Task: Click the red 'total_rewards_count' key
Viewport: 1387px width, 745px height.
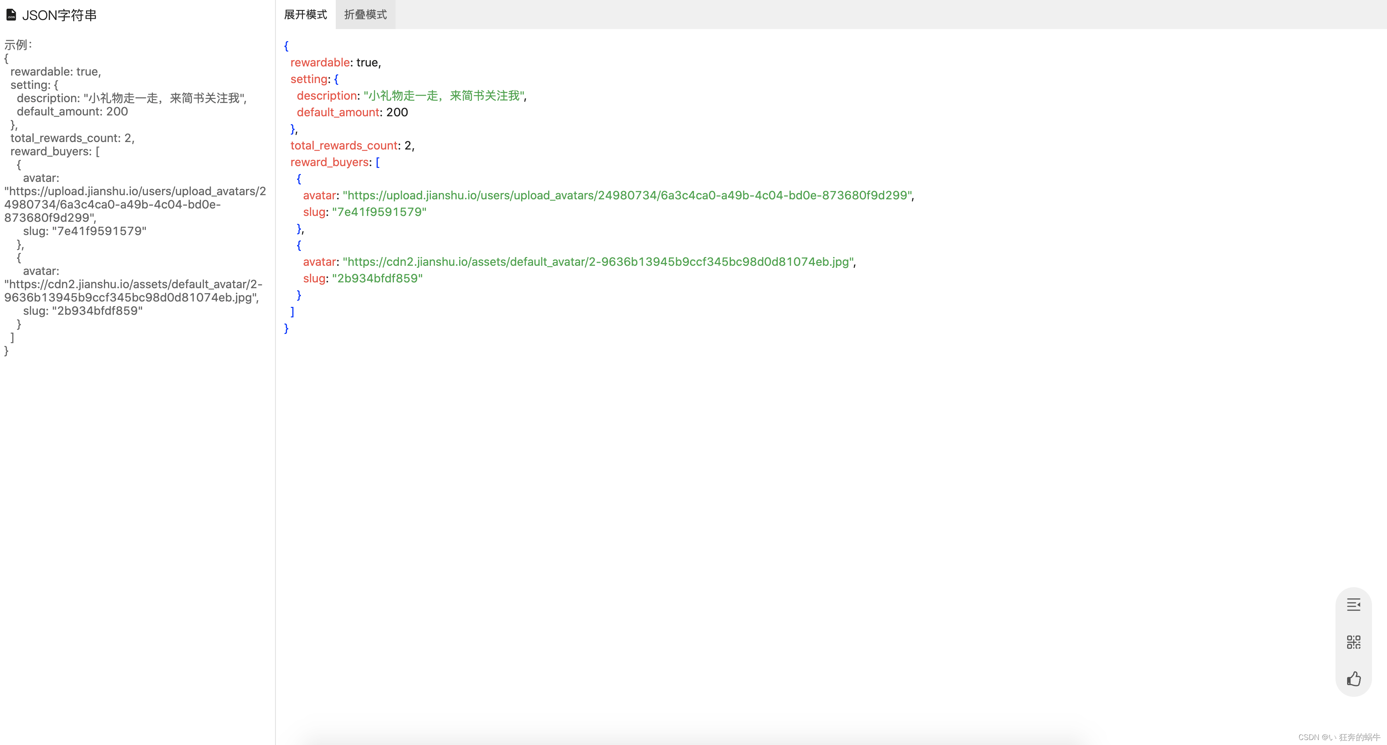Action: (x=344, y=145)
